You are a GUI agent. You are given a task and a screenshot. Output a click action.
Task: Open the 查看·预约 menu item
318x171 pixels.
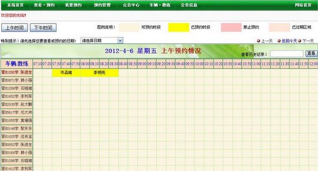(x=44, y=5)
